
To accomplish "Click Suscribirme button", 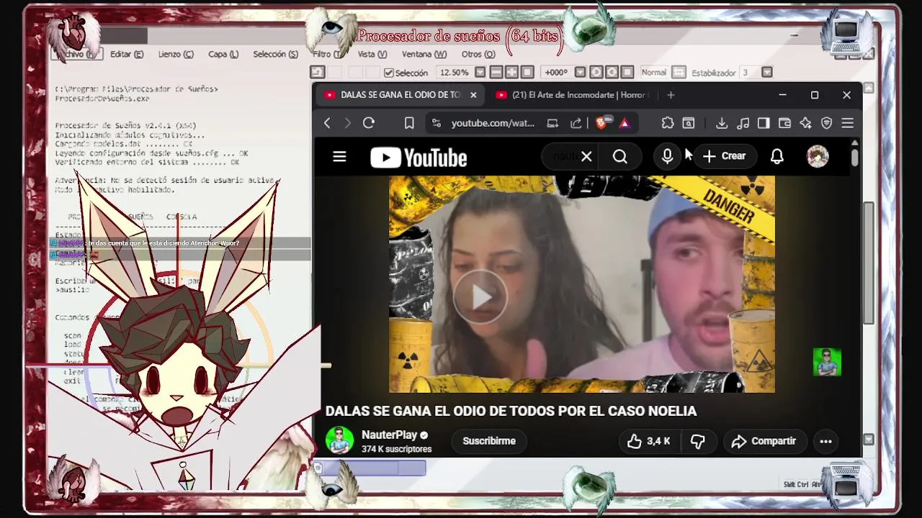I will coord(489,441).
